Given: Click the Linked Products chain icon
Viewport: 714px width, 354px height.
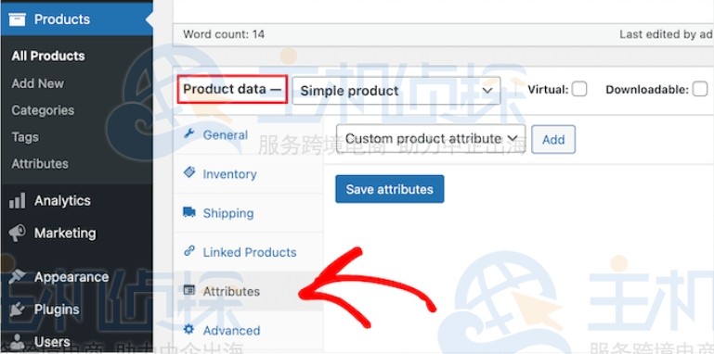Looking at the screenshot, I should point(189,251).
